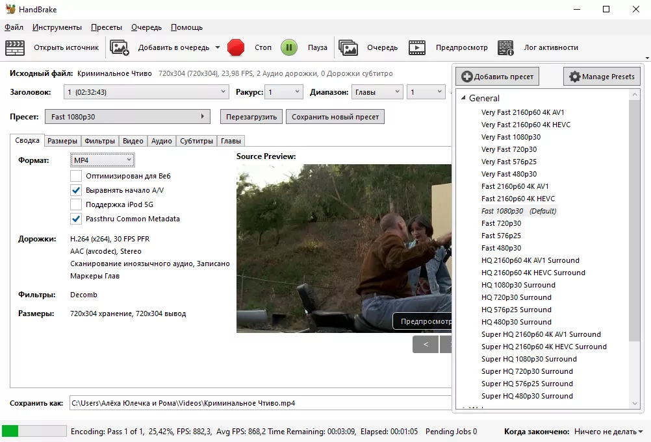Open the Файл menu
The width and height of the screenshot is (651, 442).
tap(14, 27)
